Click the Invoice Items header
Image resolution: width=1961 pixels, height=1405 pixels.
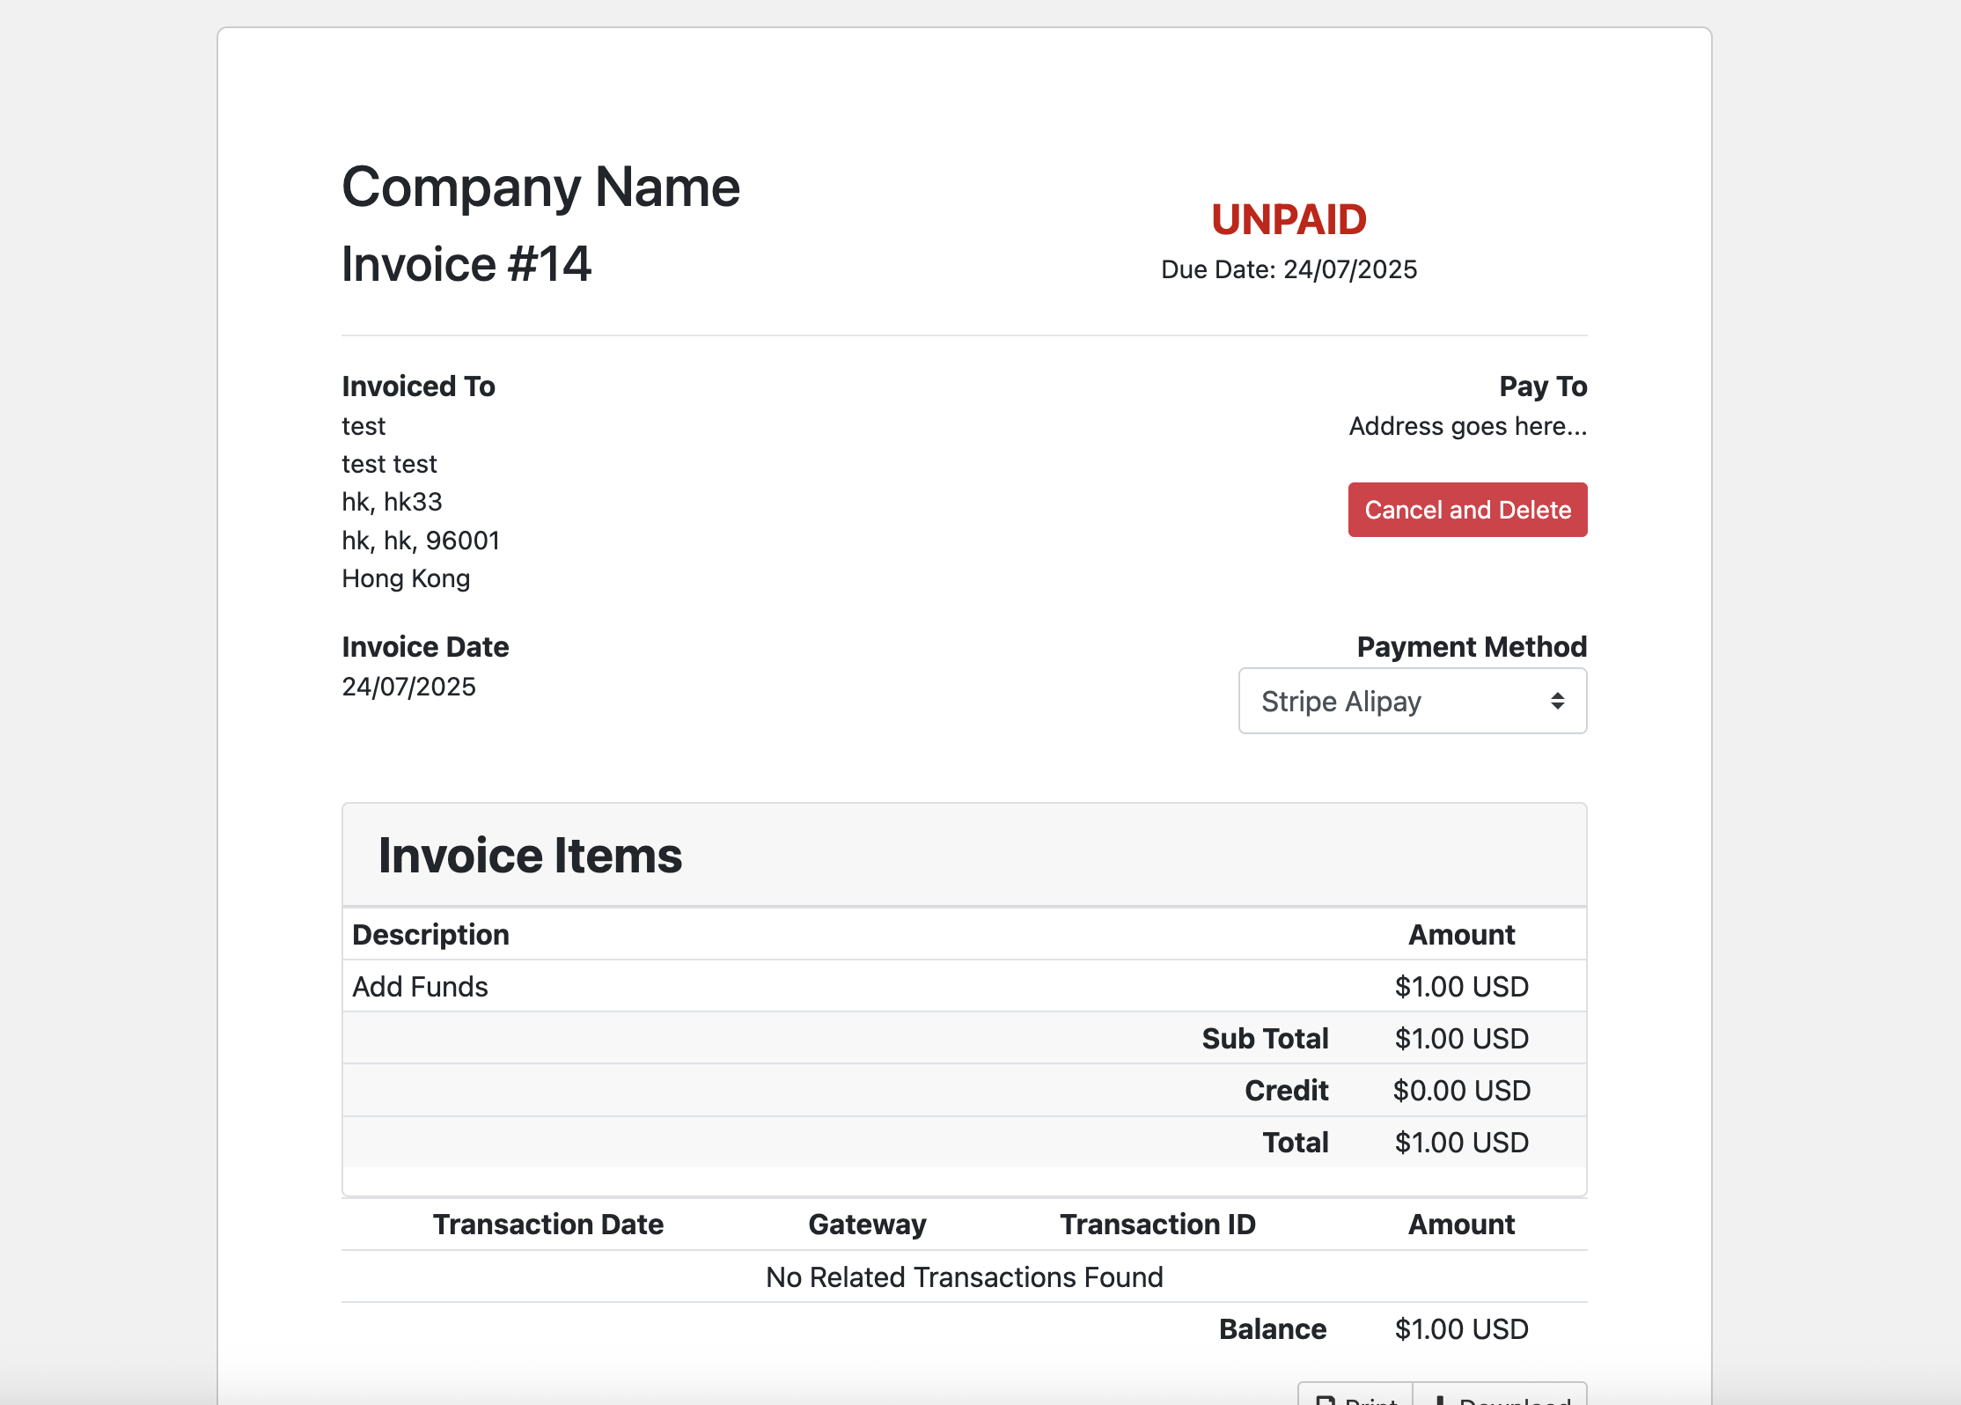pos(530,854)
